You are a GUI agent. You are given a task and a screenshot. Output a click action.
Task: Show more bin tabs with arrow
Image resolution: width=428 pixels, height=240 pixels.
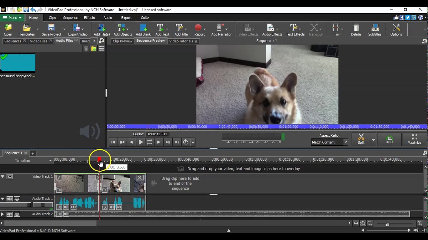pos(94,41)
